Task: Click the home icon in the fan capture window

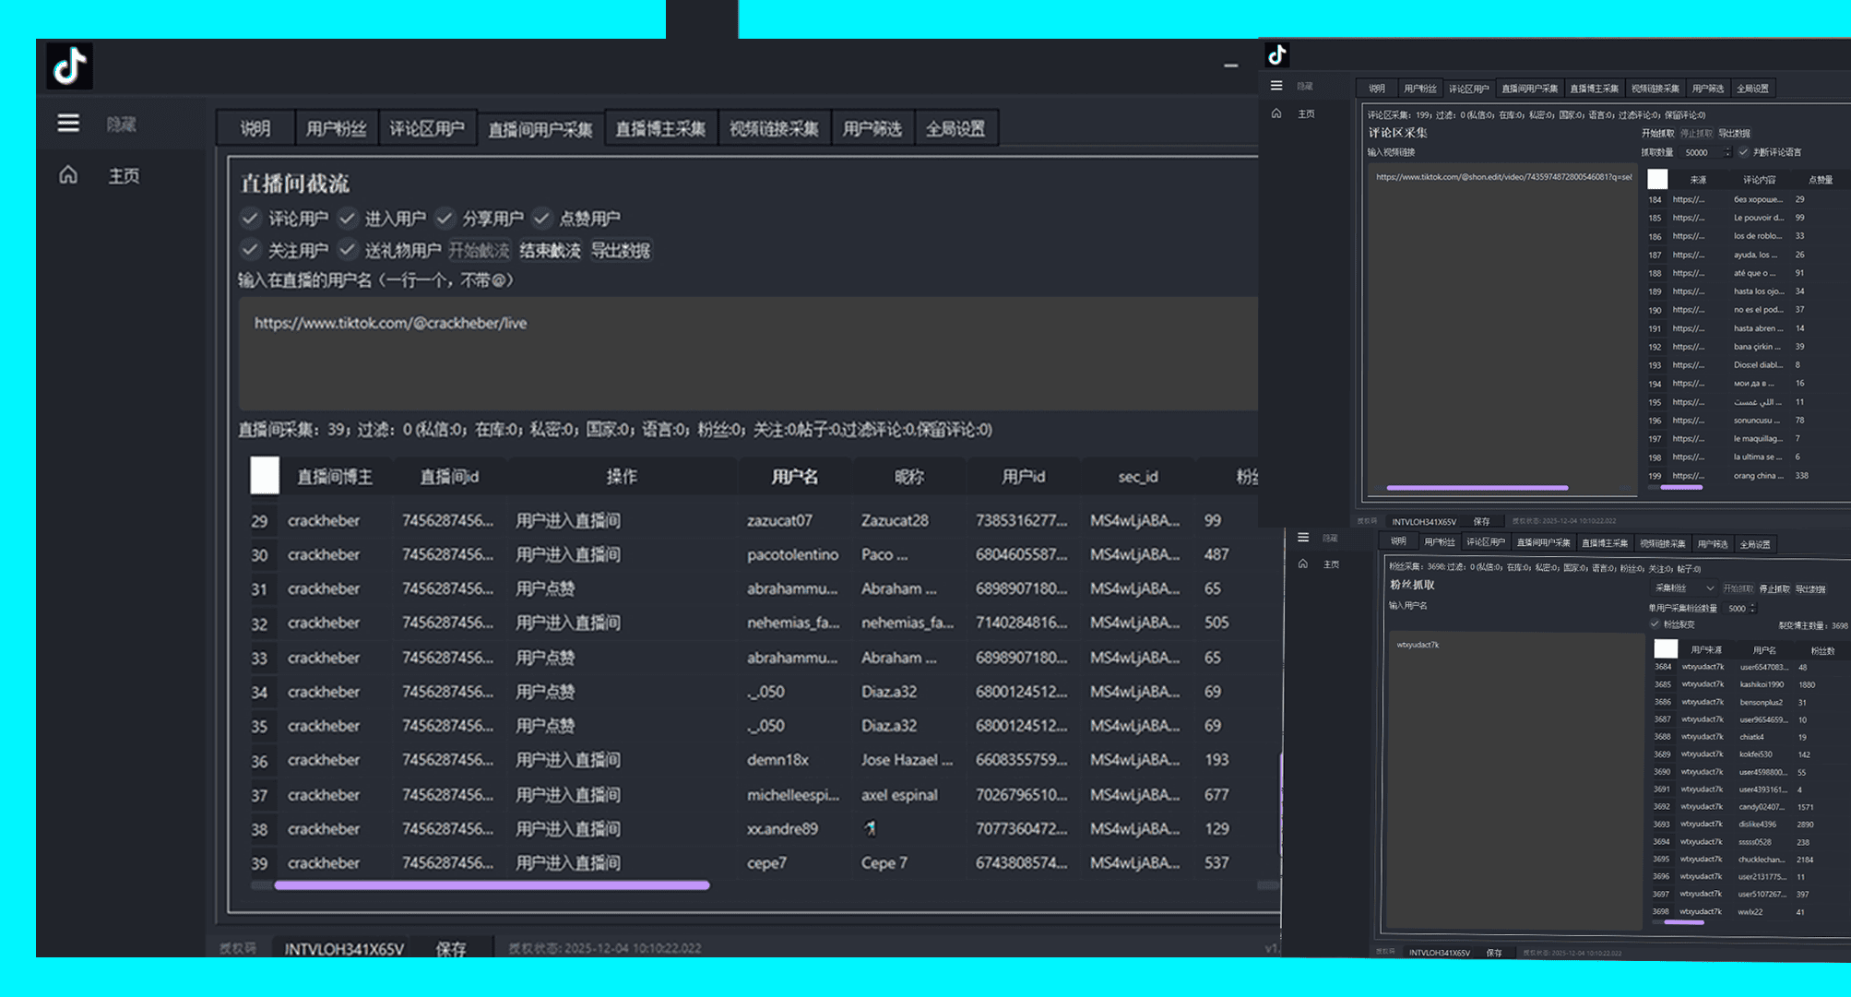Action: (1303, 564)
